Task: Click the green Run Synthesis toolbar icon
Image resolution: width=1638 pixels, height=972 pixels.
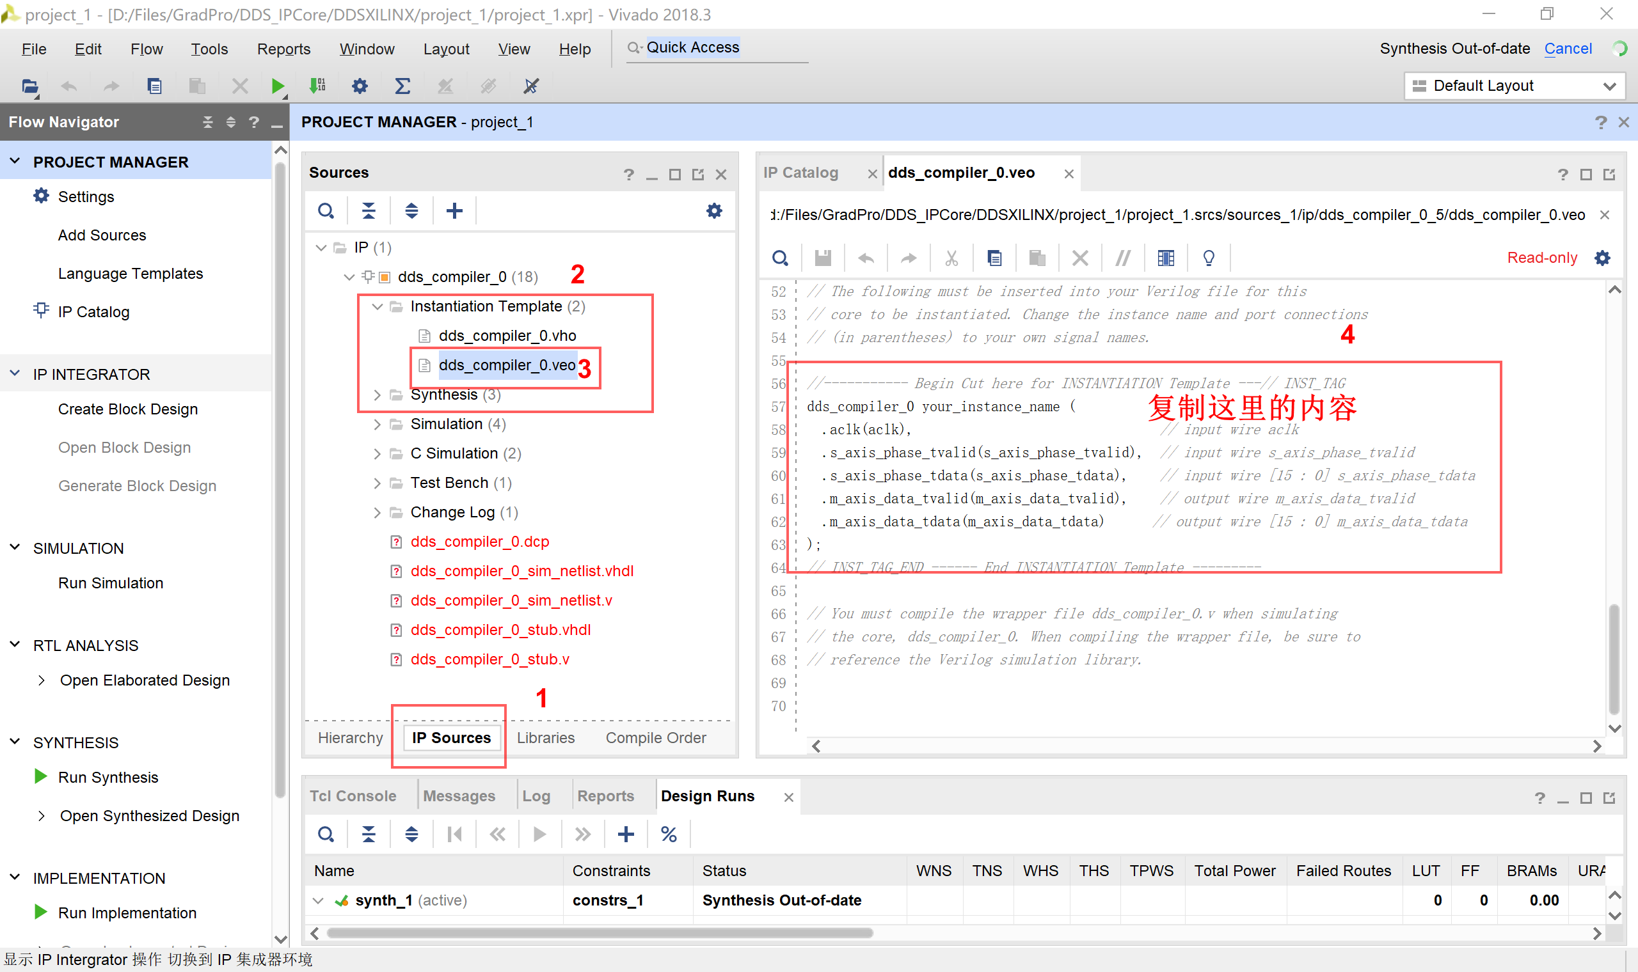Action: [x=277, y=86]
